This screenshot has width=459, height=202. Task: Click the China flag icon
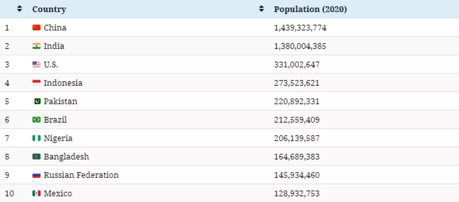pos(36,28)
